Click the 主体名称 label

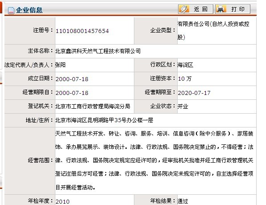(x=41, y=51)
